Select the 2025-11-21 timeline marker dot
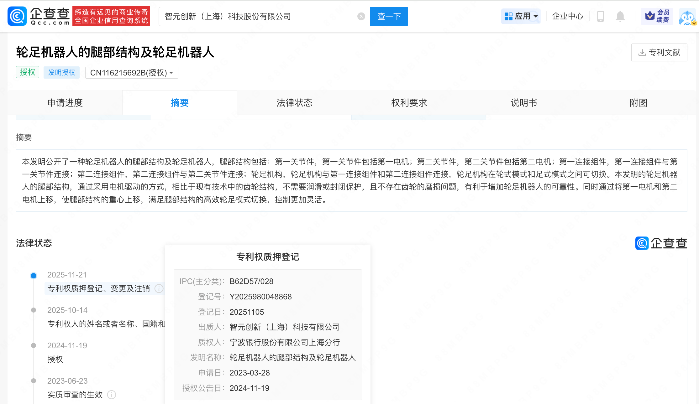 point(34,276)
